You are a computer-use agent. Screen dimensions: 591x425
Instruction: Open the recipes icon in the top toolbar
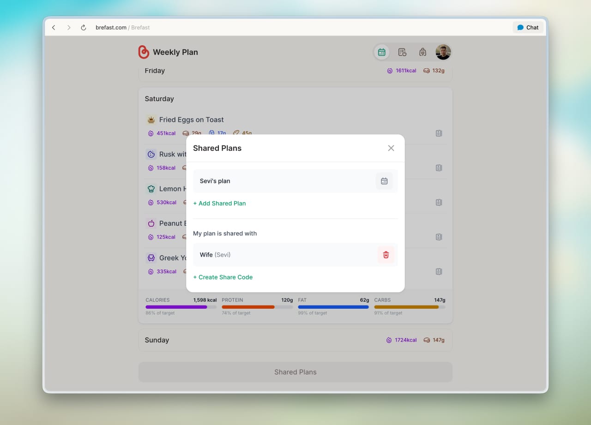[402, 52]
